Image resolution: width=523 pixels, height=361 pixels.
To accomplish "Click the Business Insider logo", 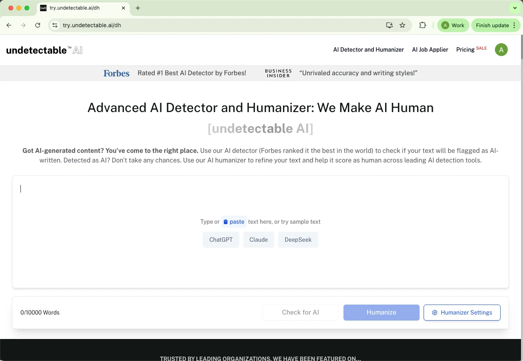I will pos(278,73).
